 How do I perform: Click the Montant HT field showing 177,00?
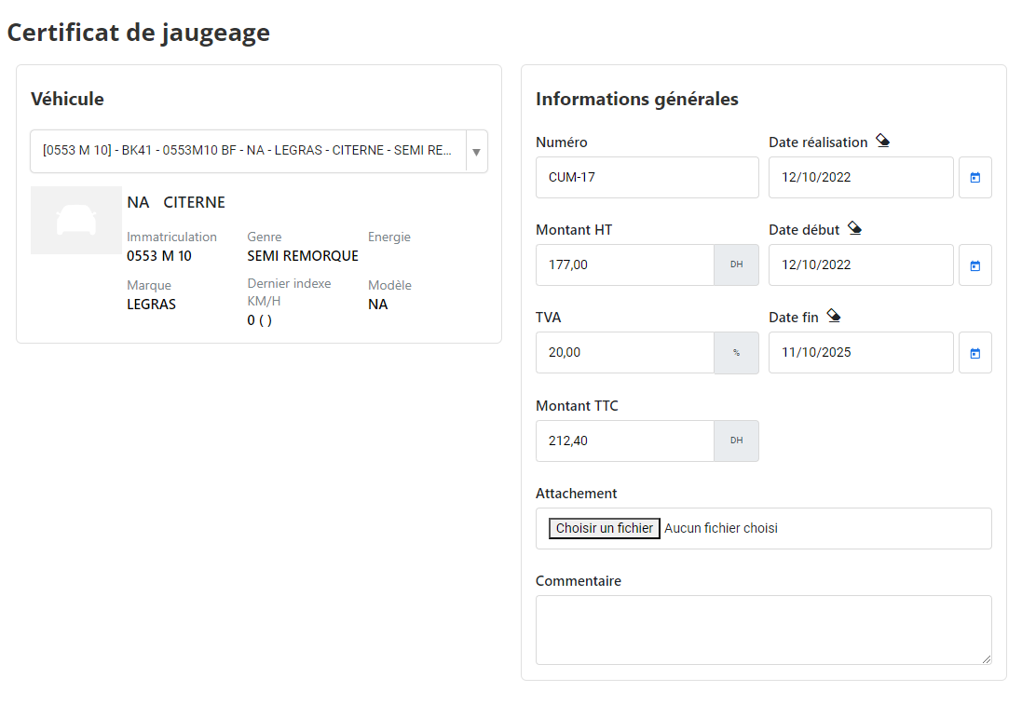(x=625, y=265)
